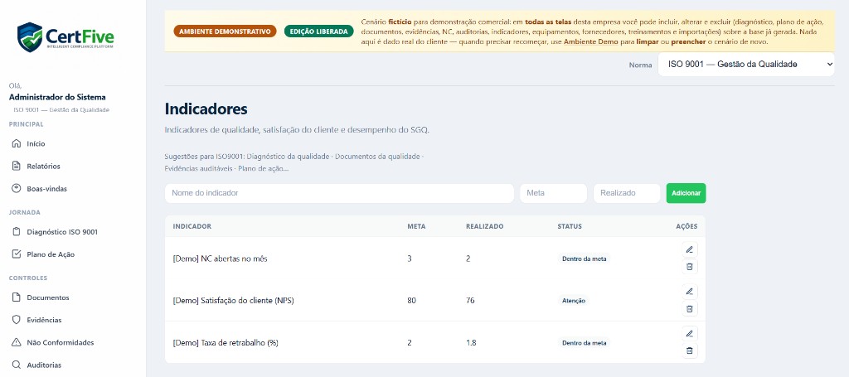This screenshot has width=849, height=377.
Task: Edit the NC abertas no mês indicator
Action: click(x=689, y=249)
